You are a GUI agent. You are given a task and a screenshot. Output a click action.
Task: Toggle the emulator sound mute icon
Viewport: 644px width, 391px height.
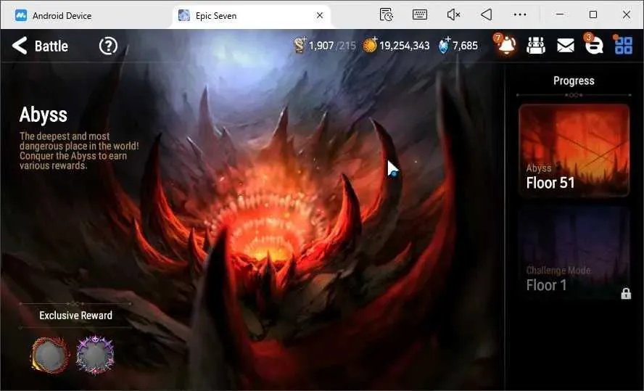(453, 15)
